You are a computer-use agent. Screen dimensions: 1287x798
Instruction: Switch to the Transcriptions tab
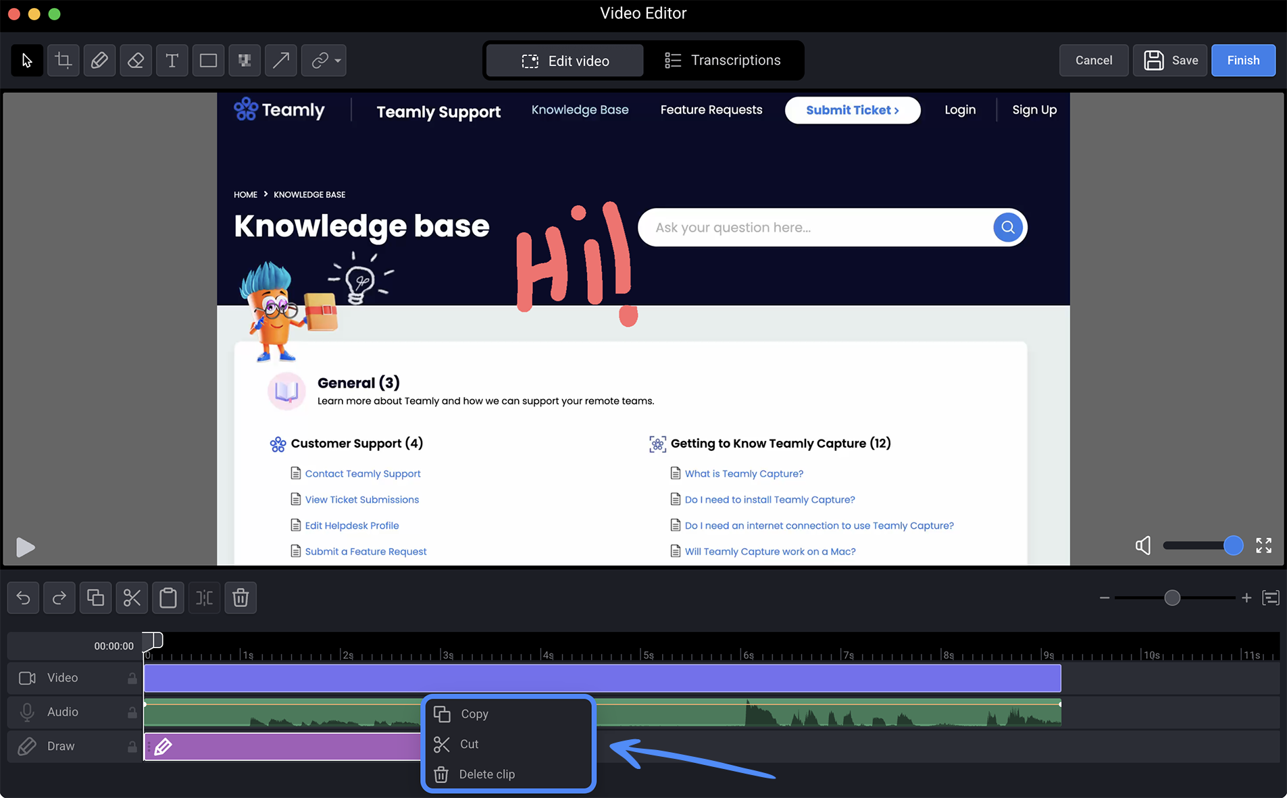tap(722, 61)
